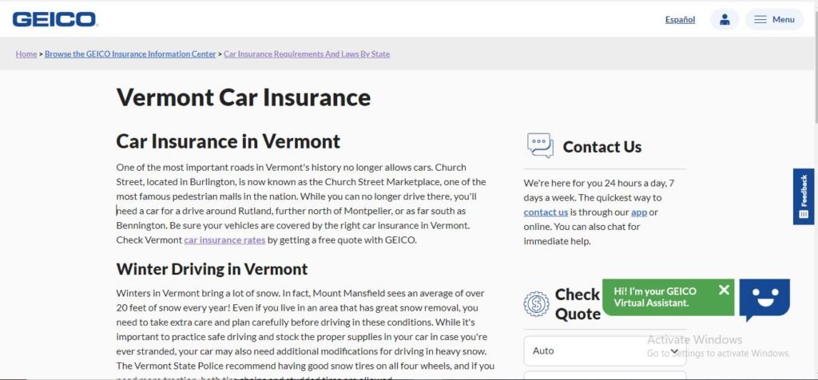Open the user account profile icon
Screen dimensions: 818x380
point(724,19)
